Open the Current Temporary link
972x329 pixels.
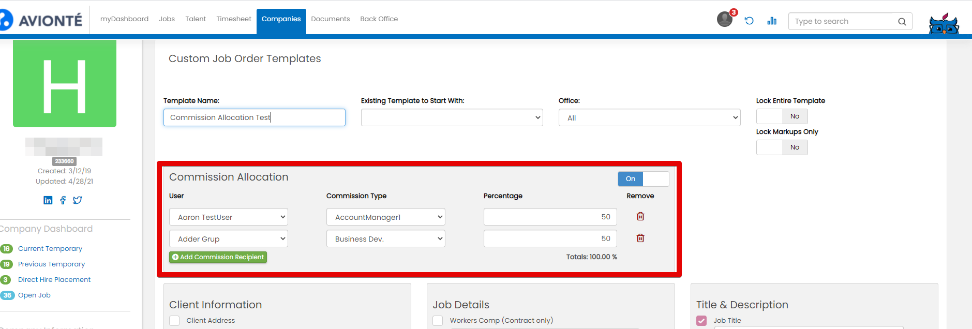coord(50,249)
